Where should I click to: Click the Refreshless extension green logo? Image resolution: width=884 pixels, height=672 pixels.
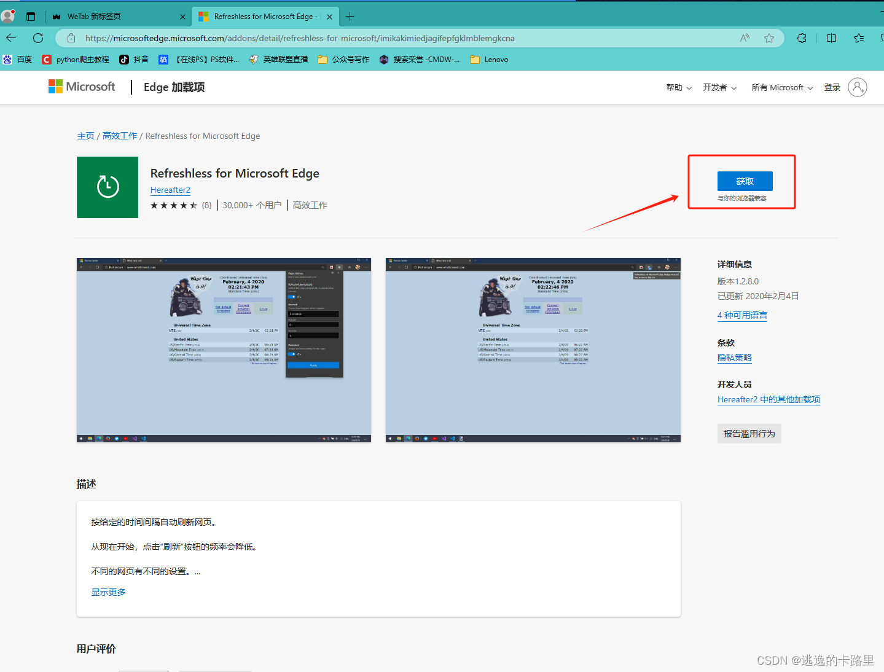(108, 187)
